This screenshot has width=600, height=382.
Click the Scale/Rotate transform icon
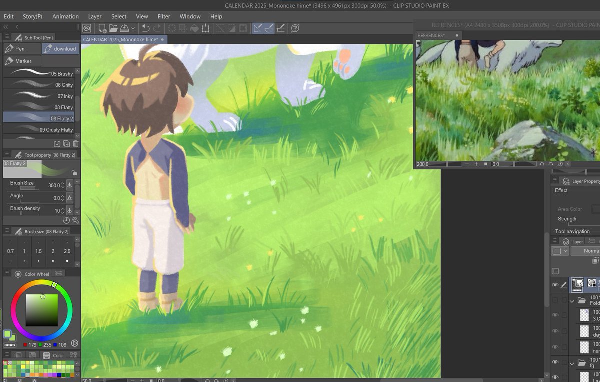205,28
